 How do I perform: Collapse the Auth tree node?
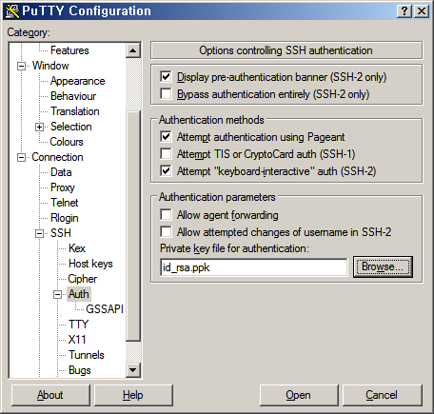coord(57,294)
